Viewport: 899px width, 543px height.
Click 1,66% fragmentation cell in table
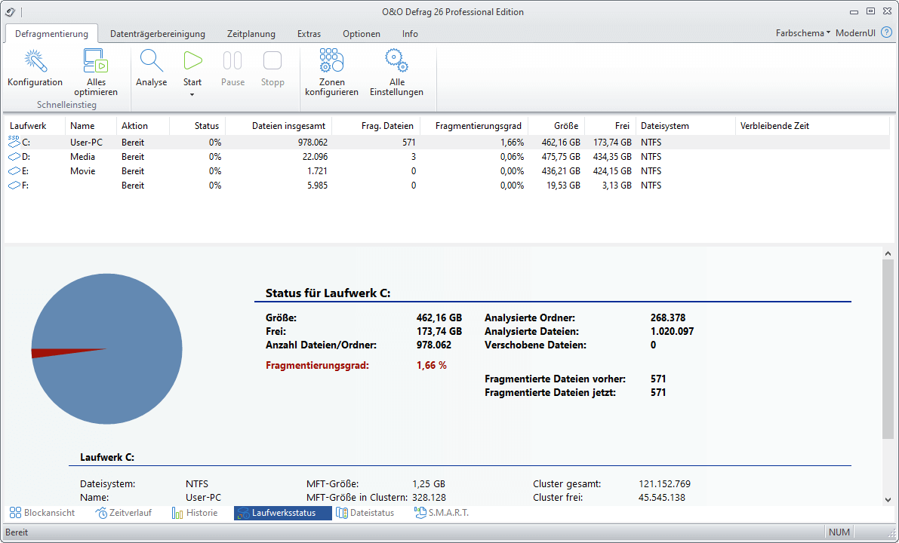pos(510,142)
